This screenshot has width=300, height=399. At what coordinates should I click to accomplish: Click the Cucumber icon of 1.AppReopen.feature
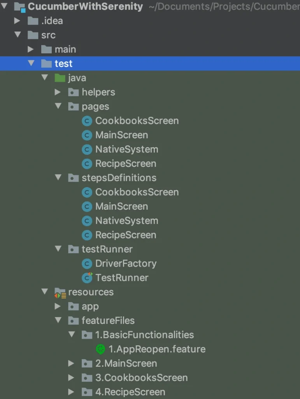(x=101, y=349)
